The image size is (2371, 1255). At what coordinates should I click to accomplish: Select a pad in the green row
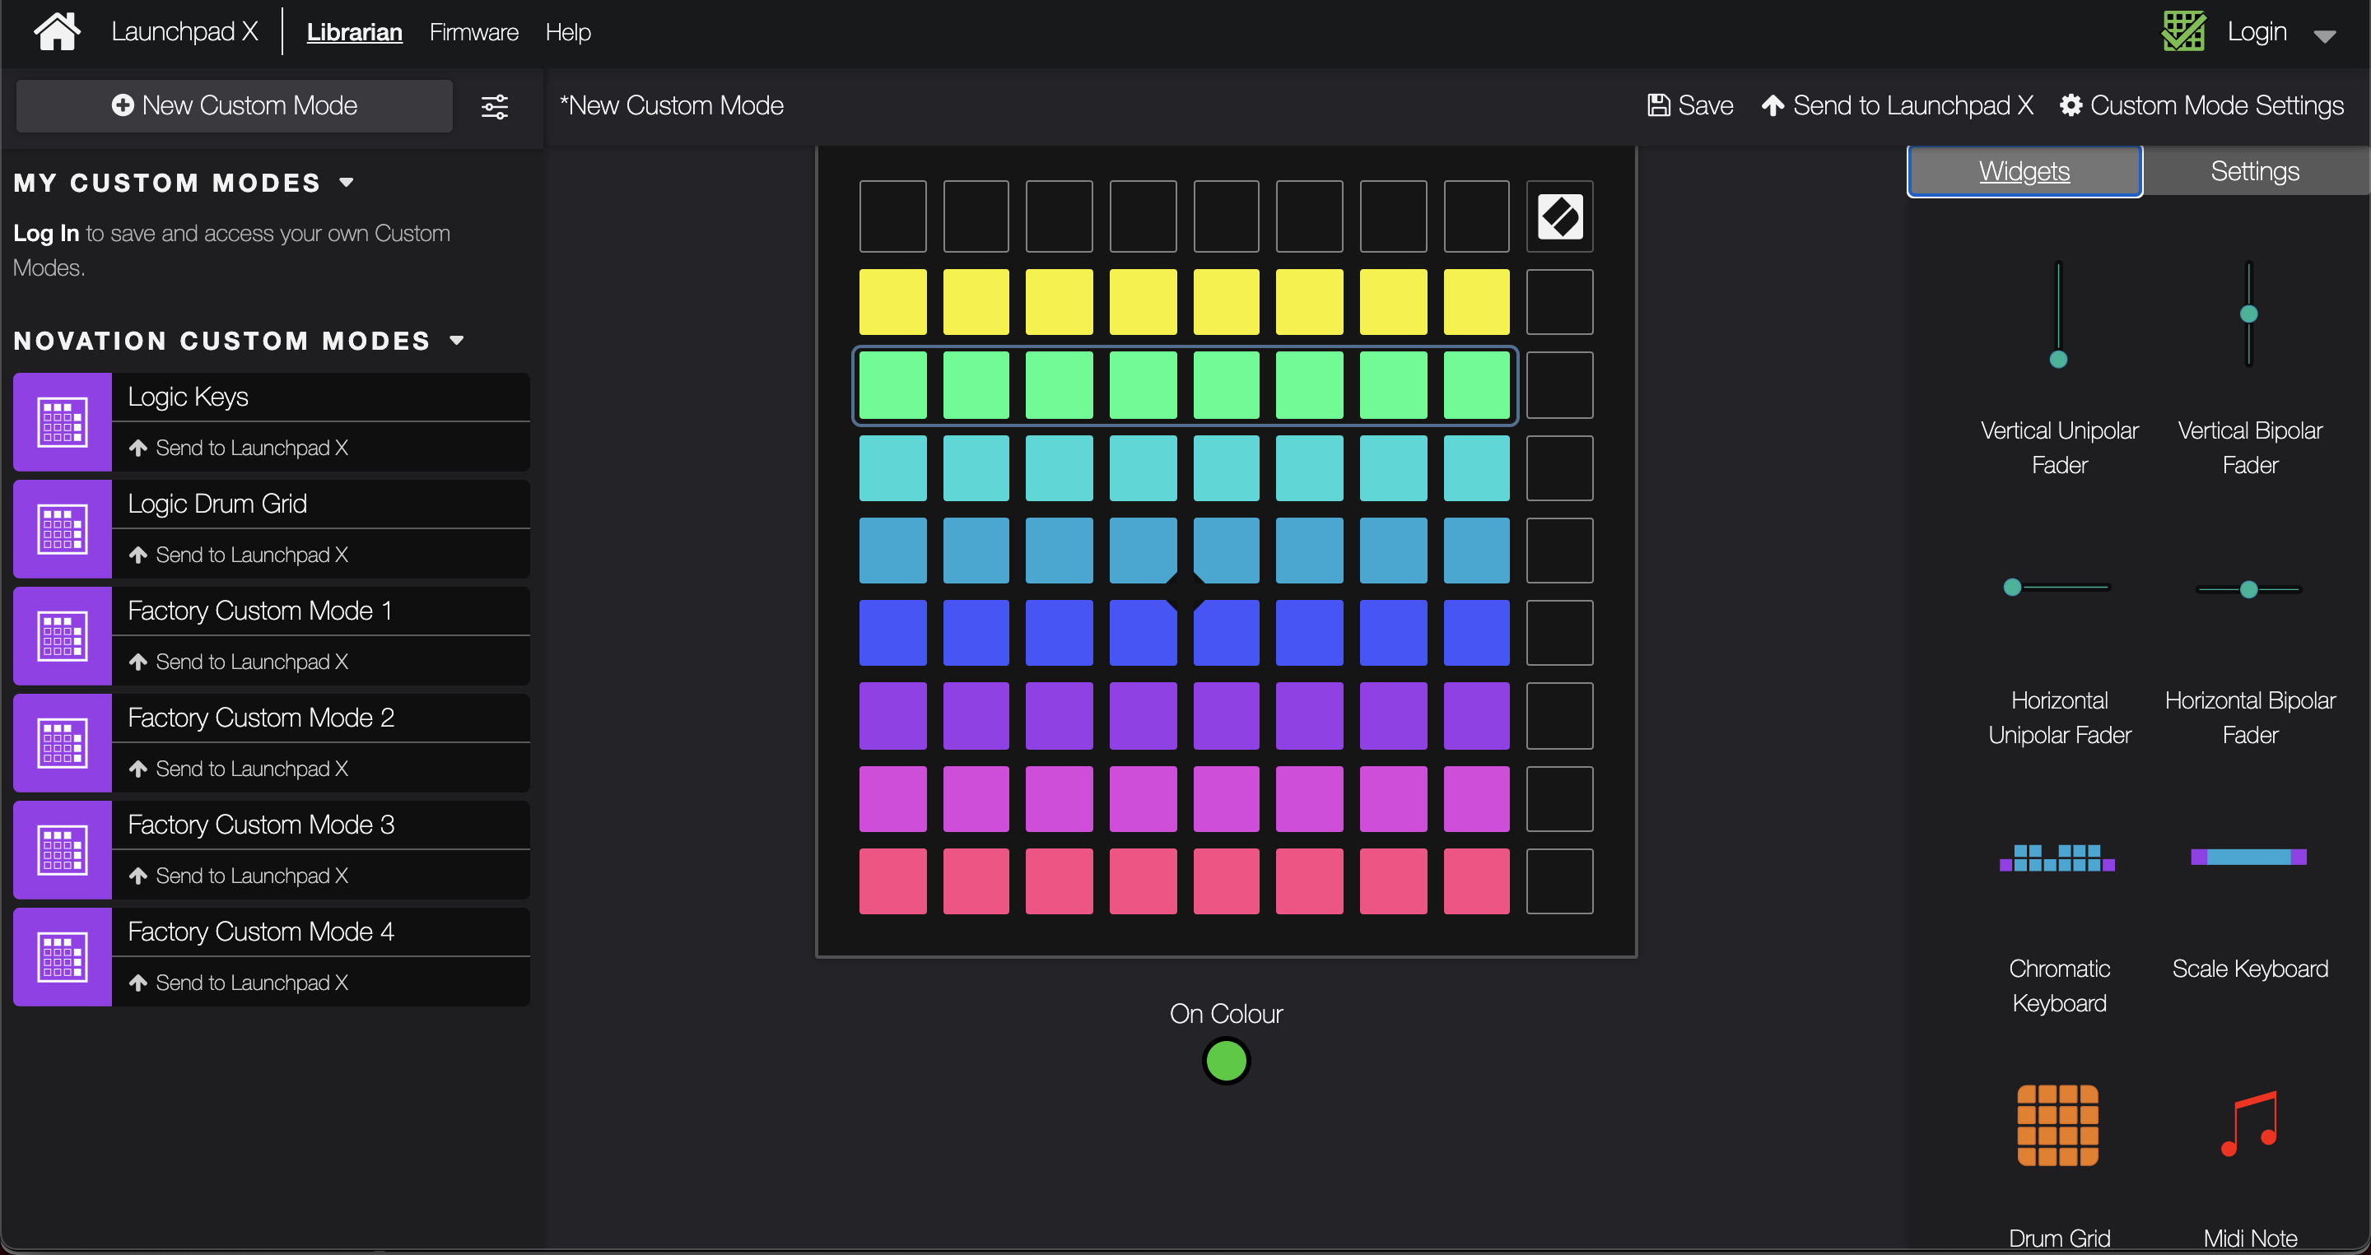coord(1058,385)
